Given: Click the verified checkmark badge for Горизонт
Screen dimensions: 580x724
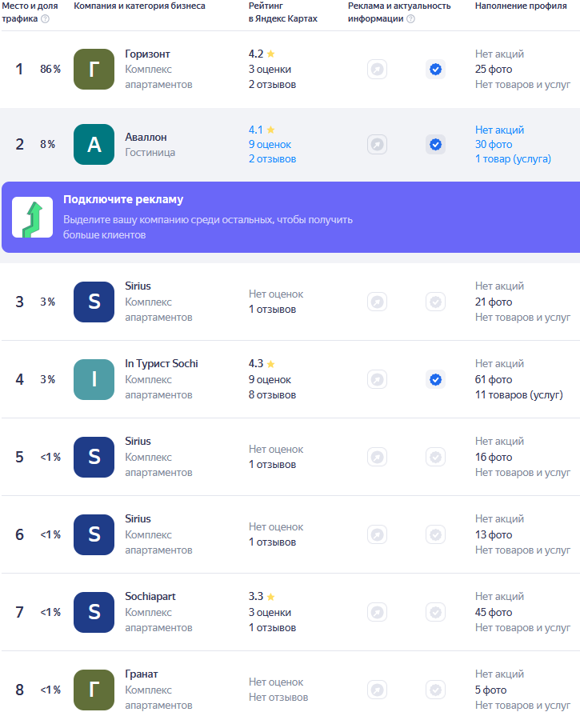Looking at the screenshot, I should 435,70.
